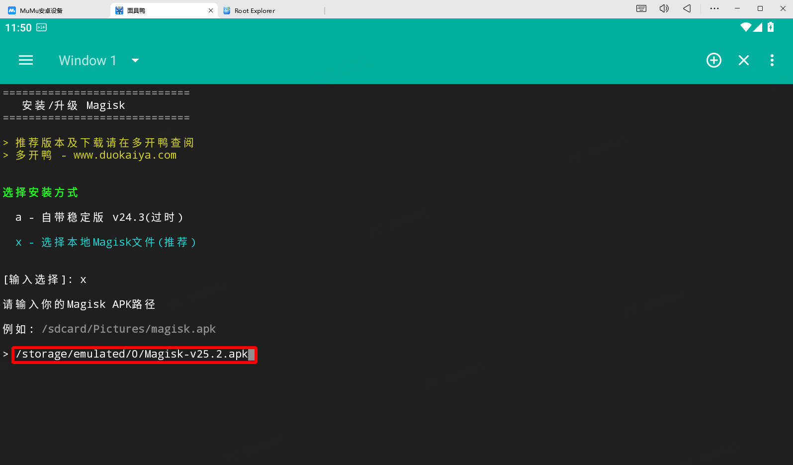Click the Wi-Fi status icon
Viewport: 793px width, 465px height.
745,27
